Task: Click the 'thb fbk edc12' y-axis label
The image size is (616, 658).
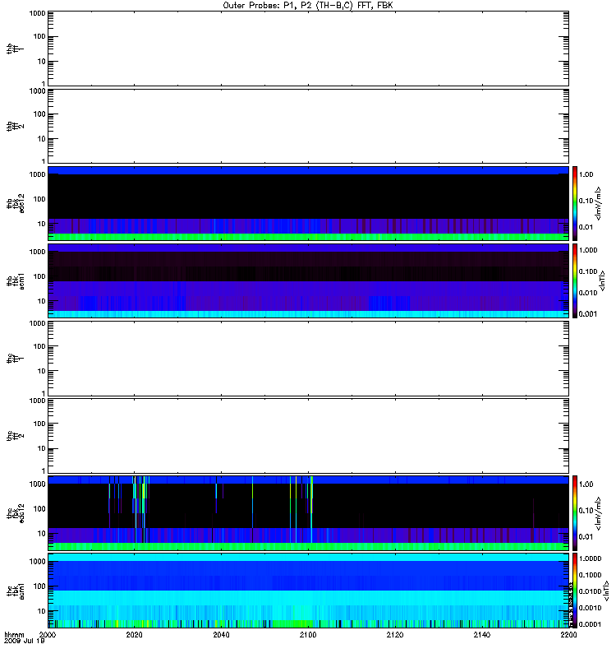Action: [15, 203]
